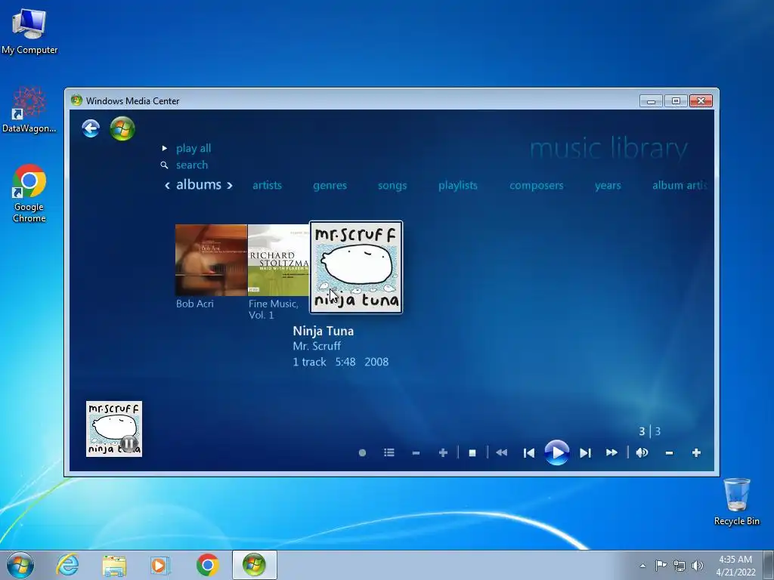Image resolution: width=774 pixels, height=580 pixels.
Task: Switch to songs view
Action: (392, 186)
